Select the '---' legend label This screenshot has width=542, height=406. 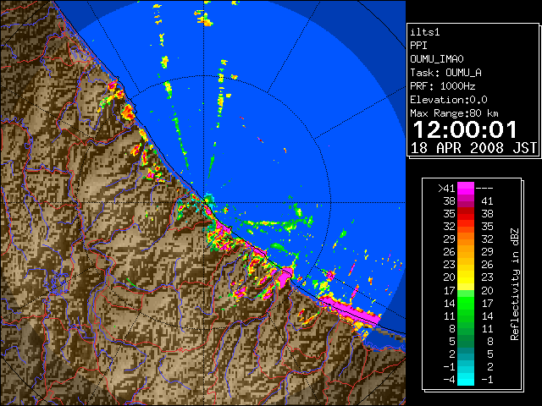point(484,189)
